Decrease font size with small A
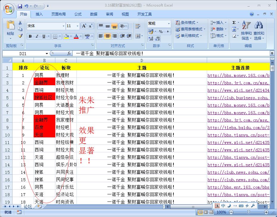 (x=90, y=26)
